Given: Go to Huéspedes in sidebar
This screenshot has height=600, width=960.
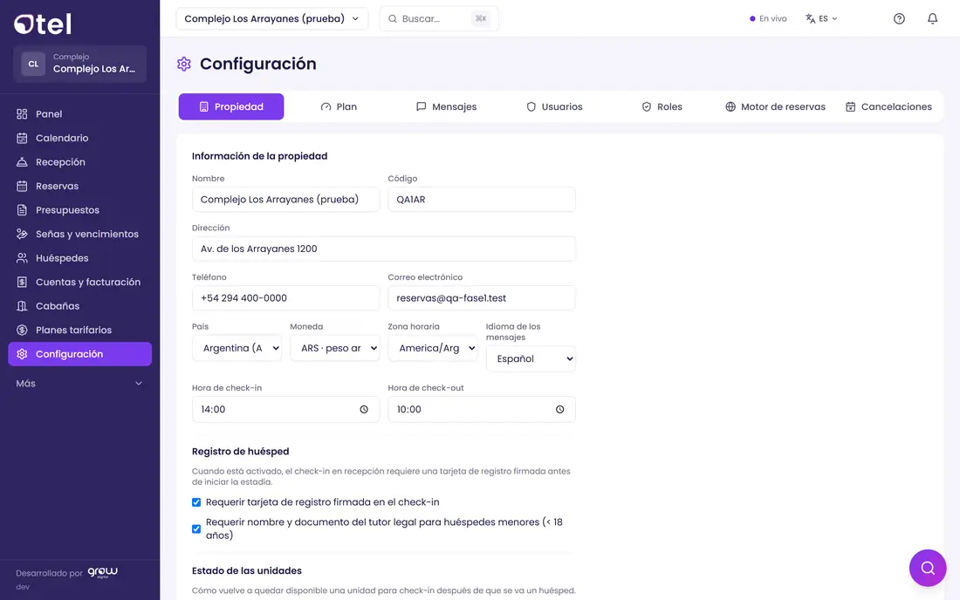Looking at the screenshot, I should 79,258.
